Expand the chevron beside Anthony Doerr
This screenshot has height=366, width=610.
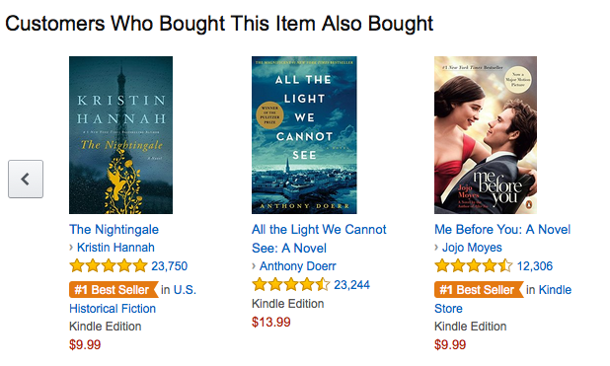[254, 265]
